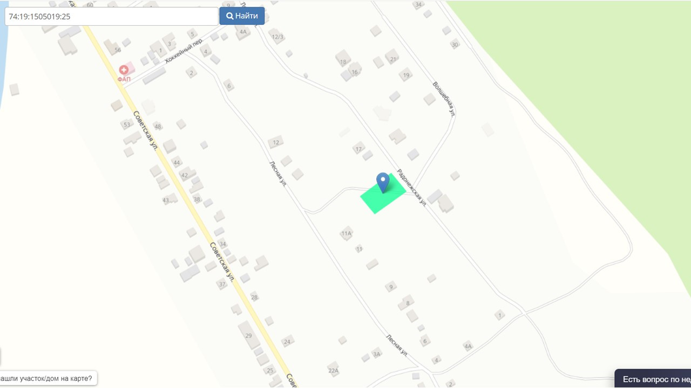Select building number 12 on Лесная ул.
691x388 pixels.
[x=276, y=142]
